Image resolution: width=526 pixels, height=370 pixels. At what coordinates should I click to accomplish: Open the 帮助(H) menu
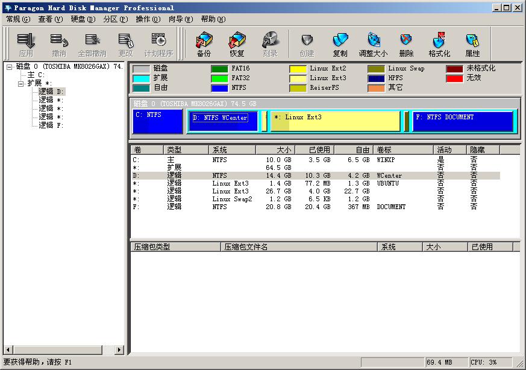[x=213, y=19]
